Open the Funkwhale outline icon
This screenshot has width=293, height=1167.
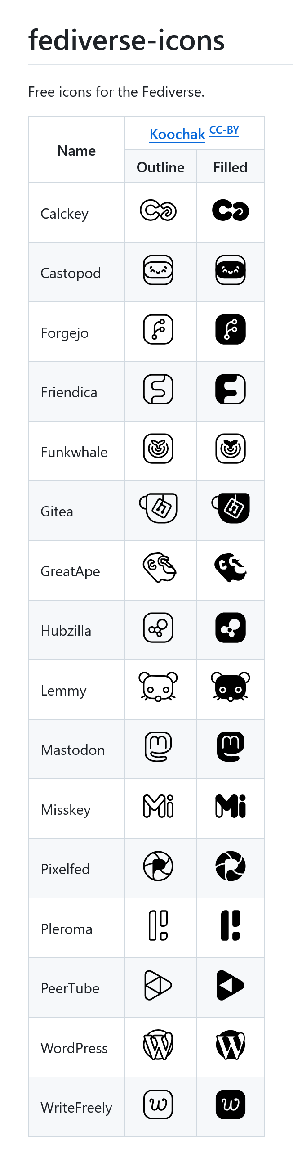click(158, 449)
